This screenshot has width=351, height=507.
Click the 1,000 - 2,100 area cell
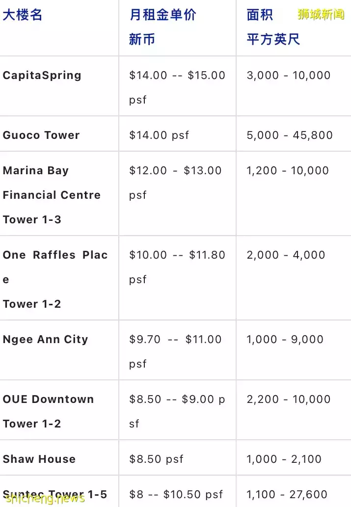(284, 459)
